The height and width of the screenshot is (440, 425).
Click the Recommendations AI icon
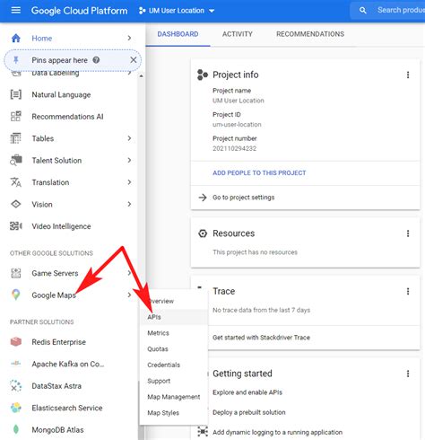(x=16, y=117)
